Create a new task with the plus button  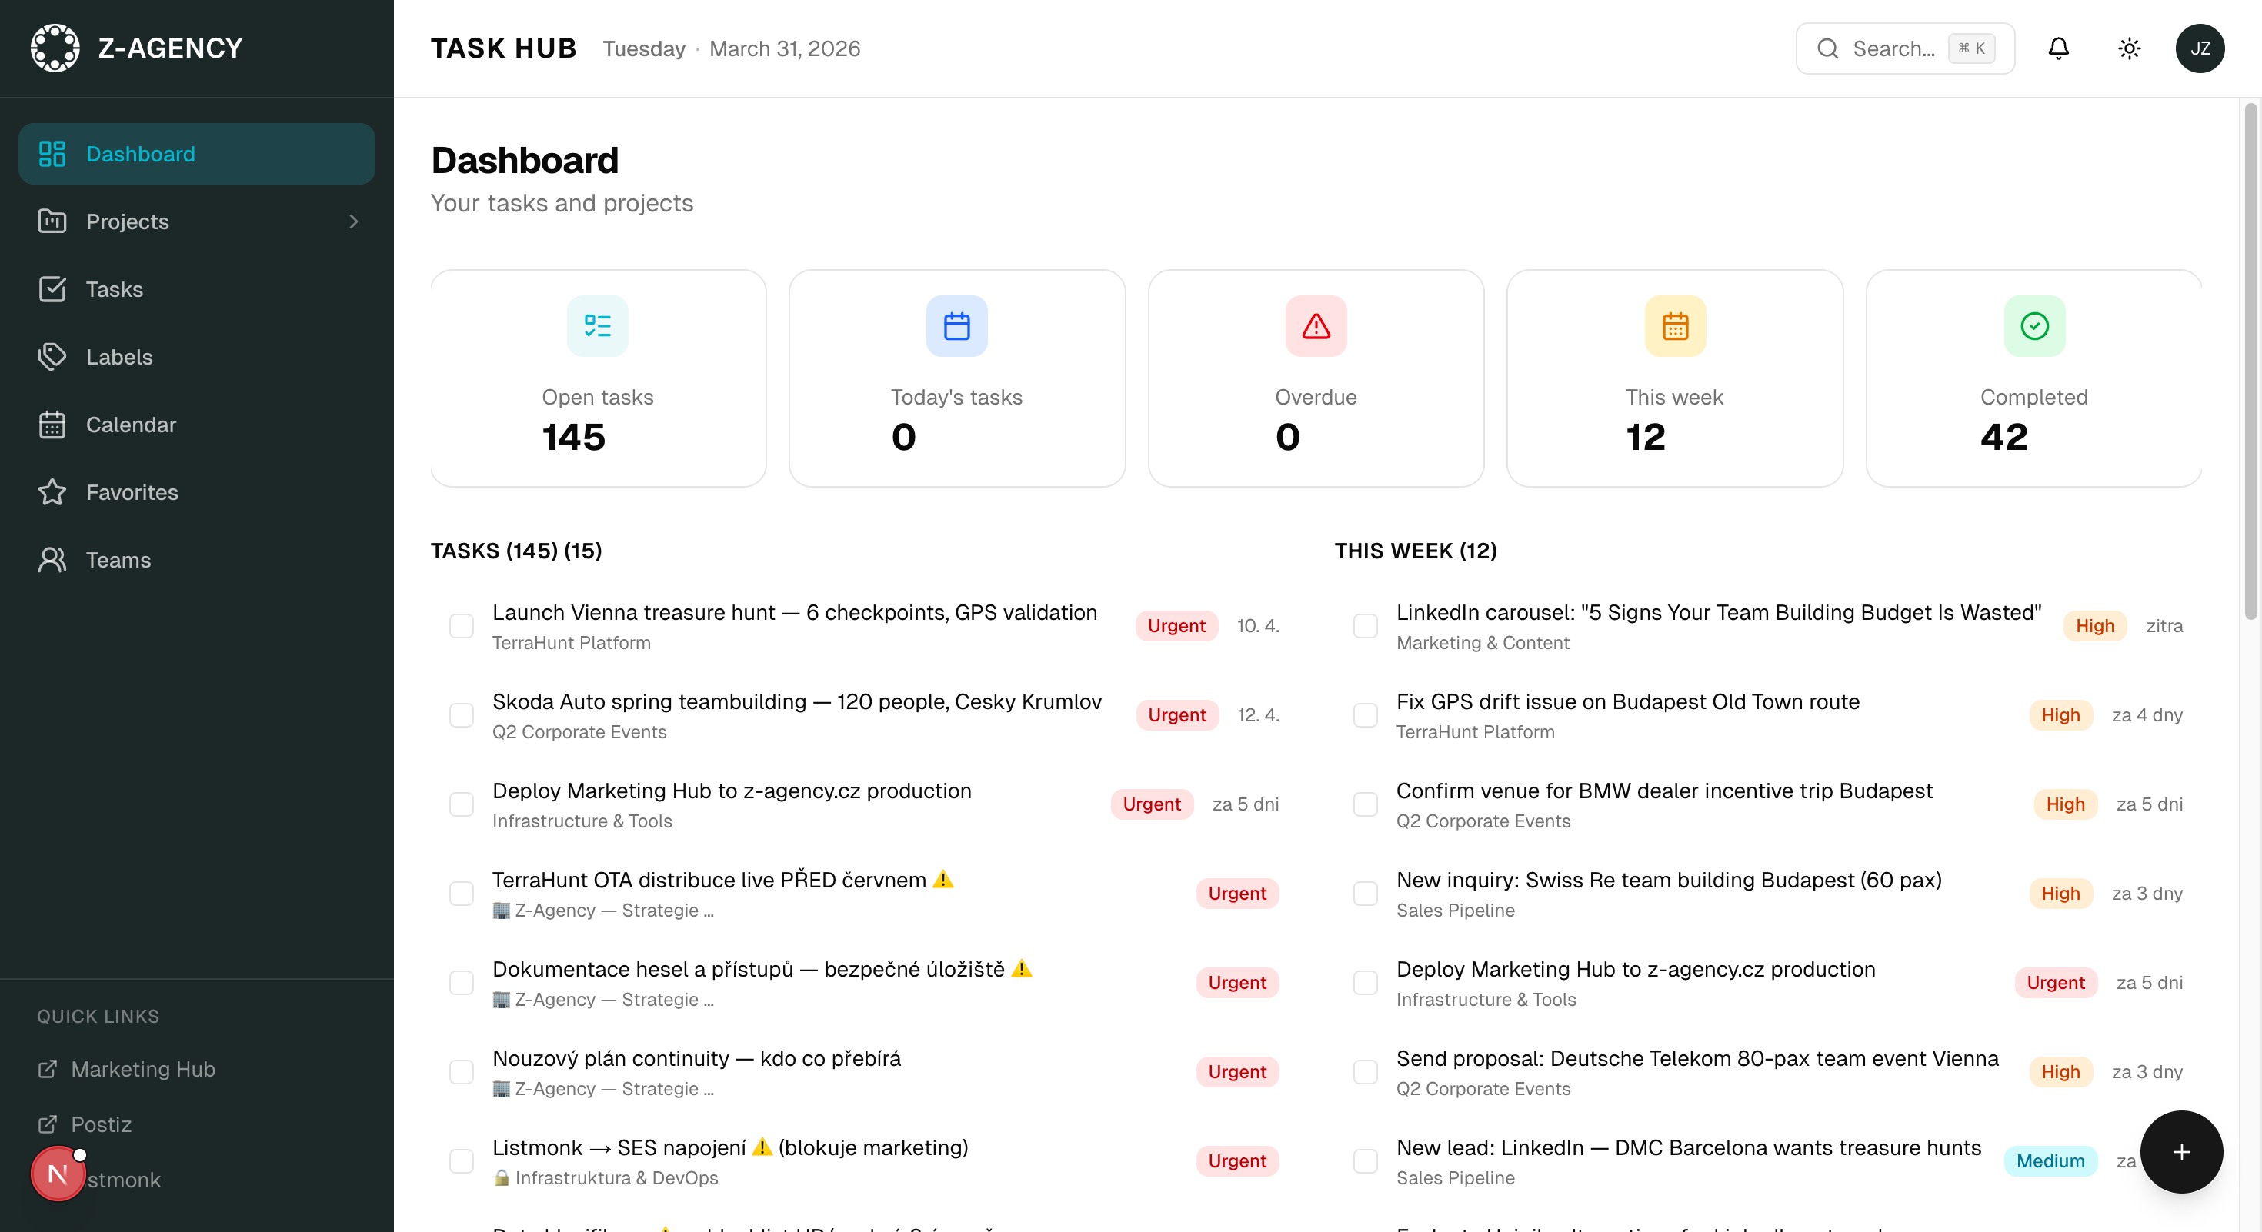coord(2180,1152)
